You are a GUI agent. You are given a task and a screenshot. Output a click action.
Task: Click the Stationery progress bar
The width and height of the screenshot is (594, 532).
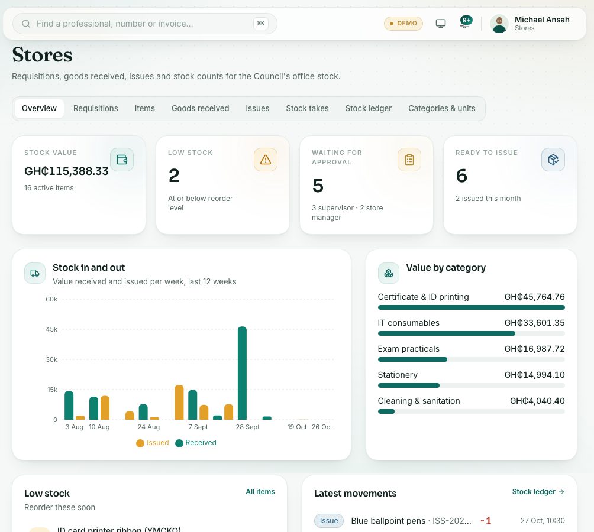click(472, 385)
